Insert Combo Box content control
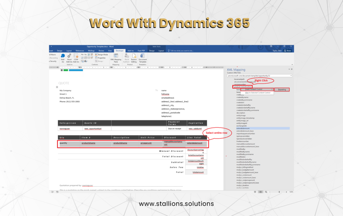The image size is (343, 216). 85,58
